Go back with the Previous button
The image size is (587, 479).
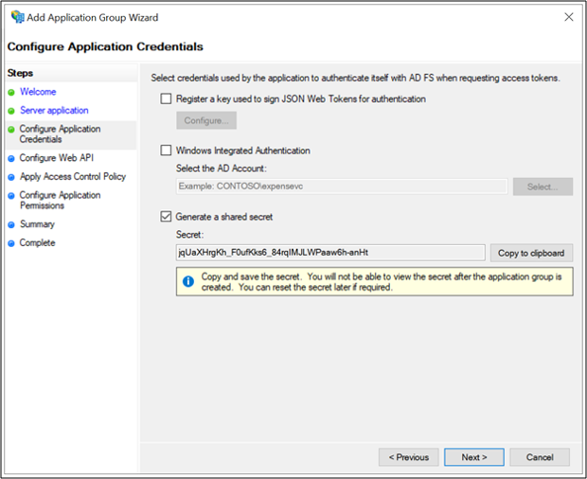click(x=409, y=457)
